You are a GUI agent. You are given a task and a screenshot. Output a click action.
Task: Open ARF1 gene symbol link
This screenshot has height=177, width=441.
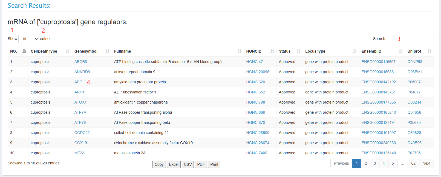click(79, 92)
